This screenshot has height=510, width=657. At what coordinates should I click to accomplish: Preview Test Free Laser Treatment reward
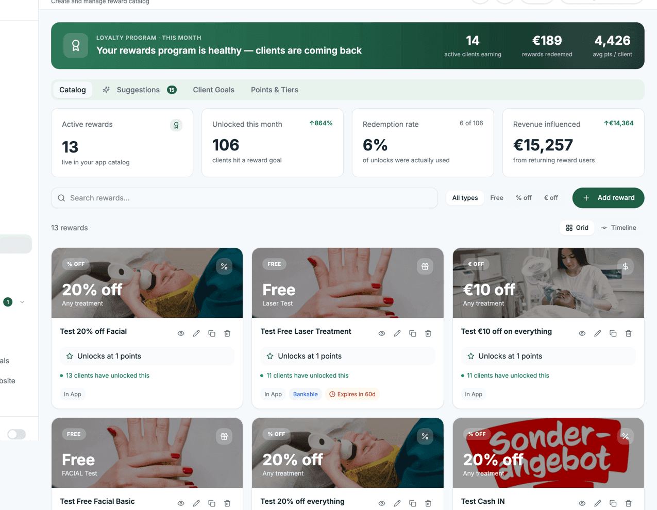tap(382, 333)
